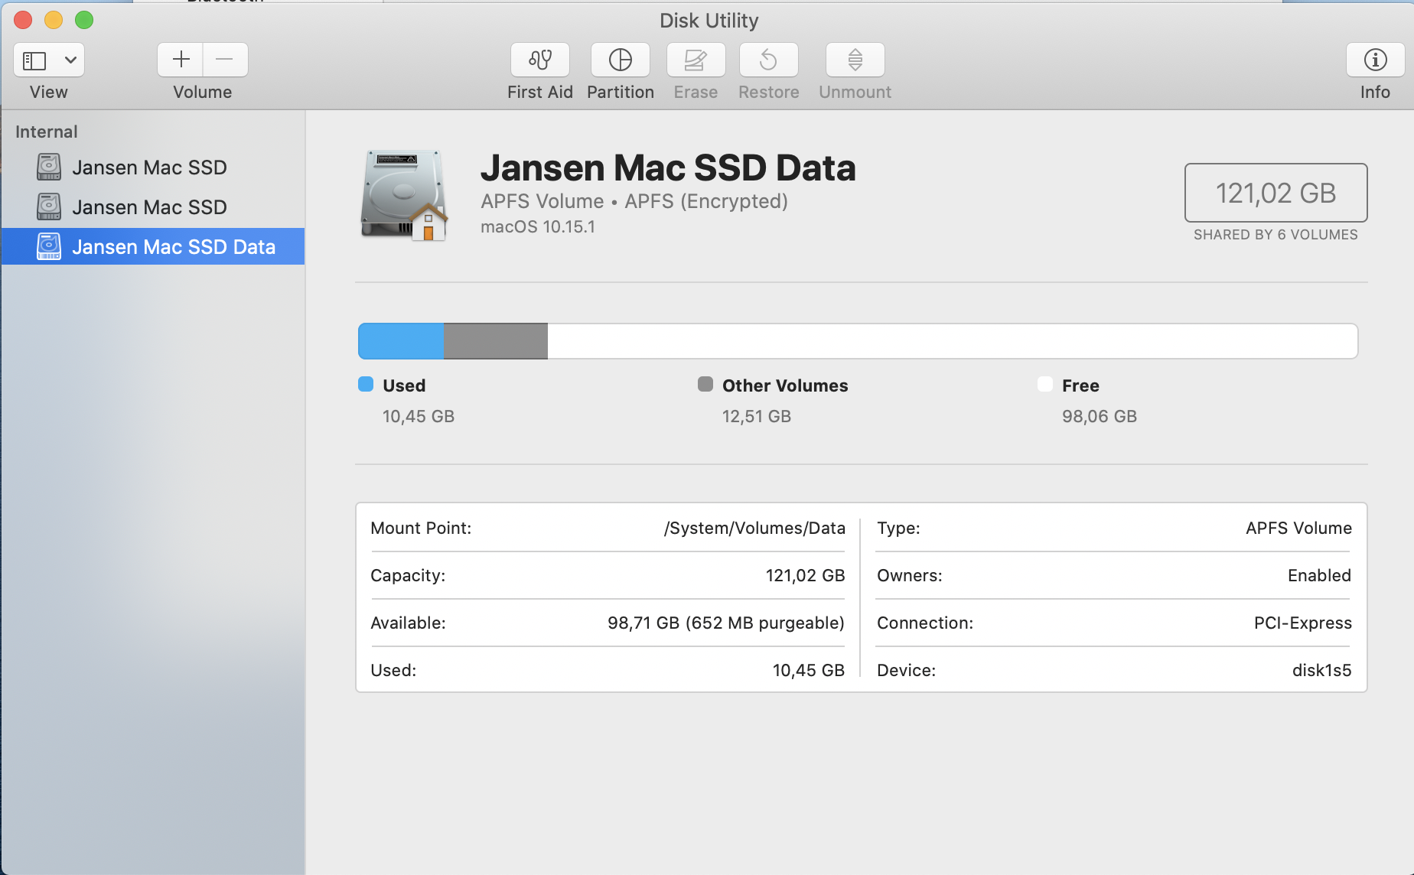Click the Disk Utility window title
Image resolution: width=1414 pixels, height=875 pixels.
tap(709, 21)
